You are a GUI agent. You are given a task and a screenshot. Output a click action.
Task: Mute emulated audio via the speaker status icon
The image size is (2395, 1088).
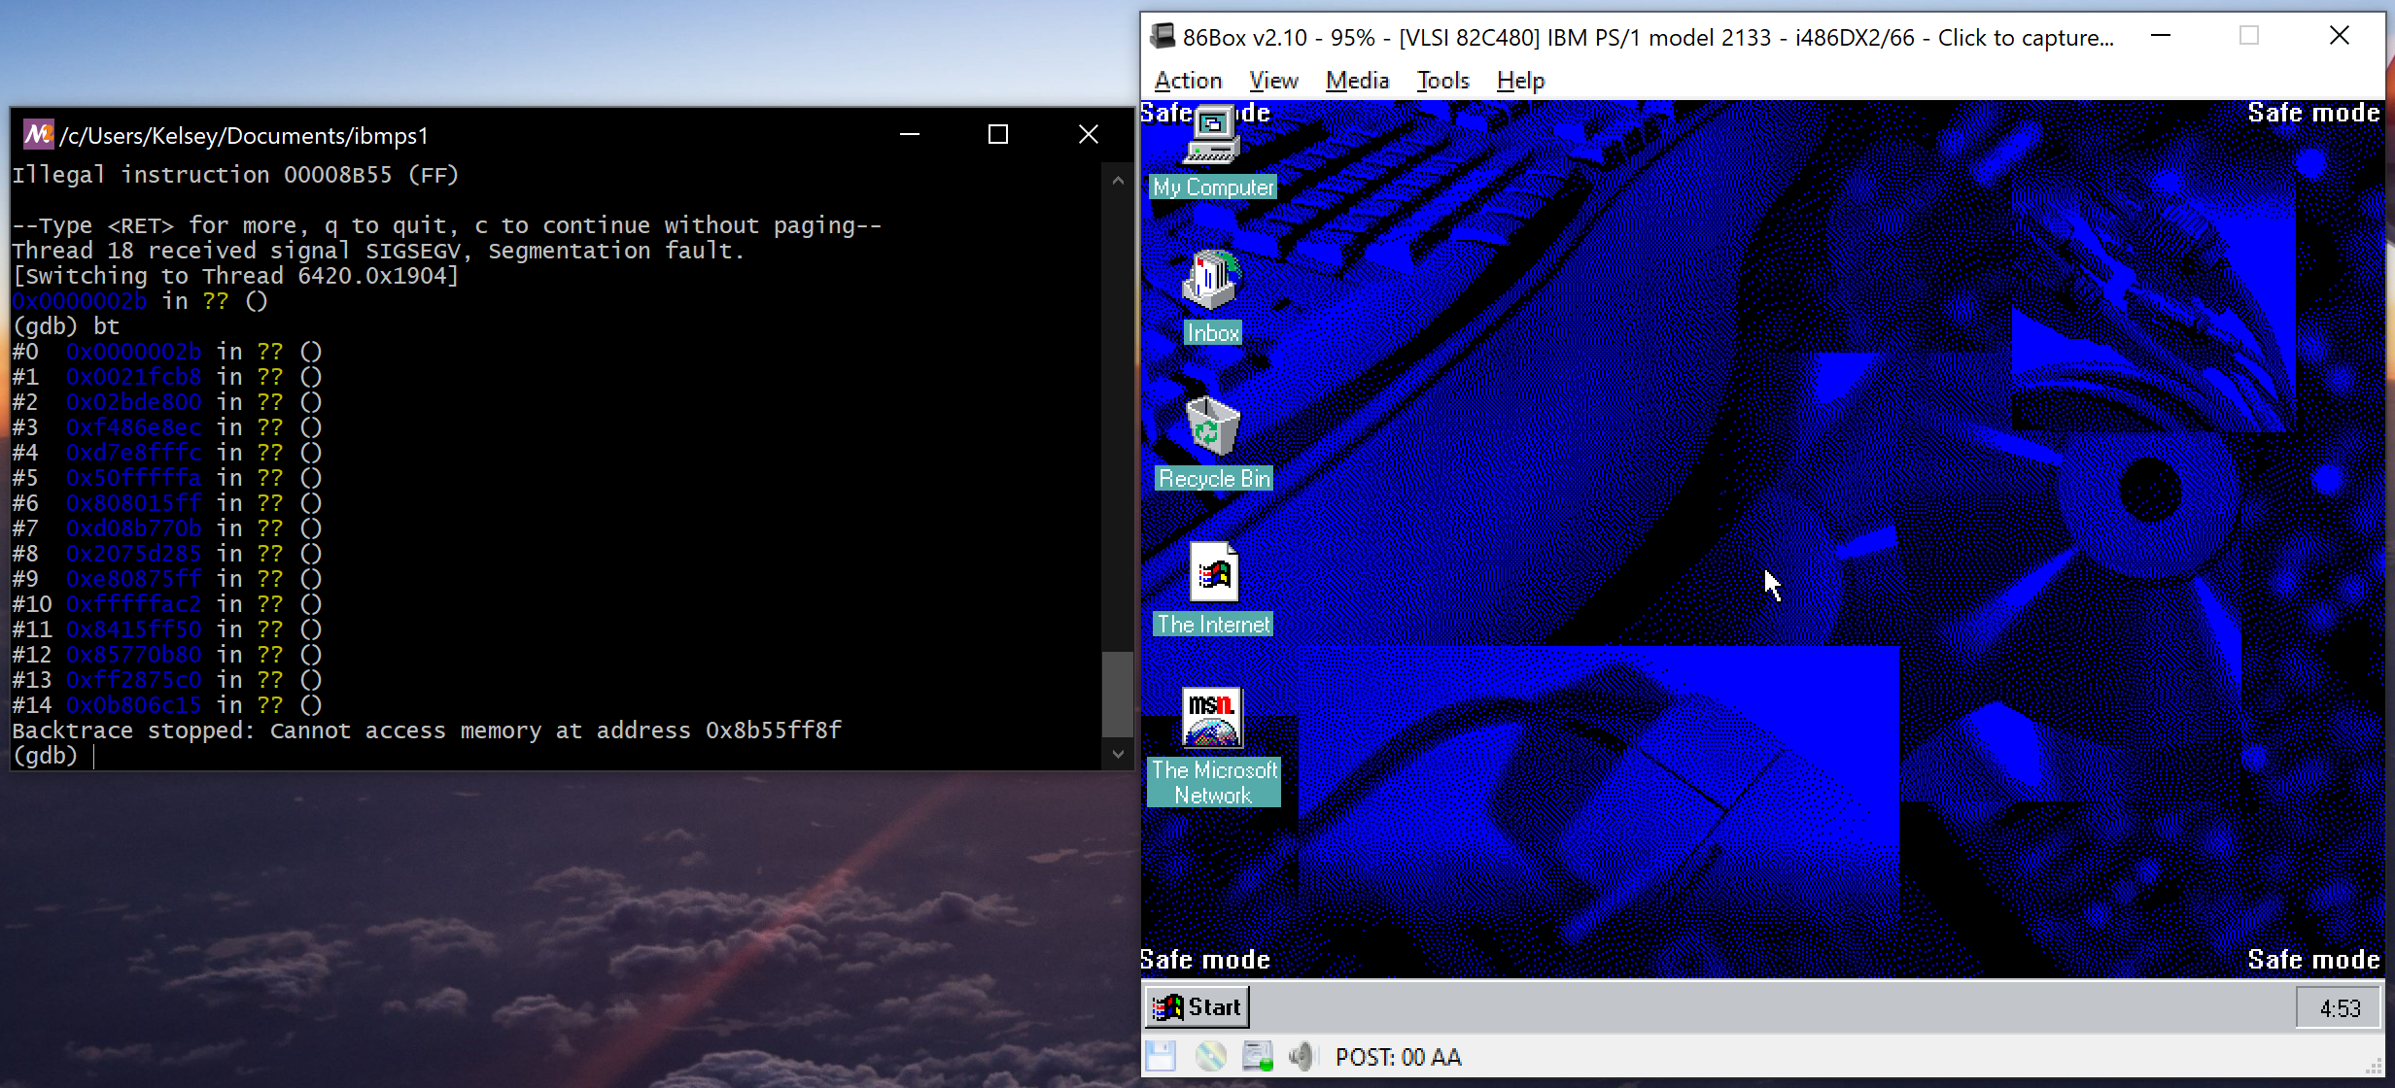tap(1301, 1057)
